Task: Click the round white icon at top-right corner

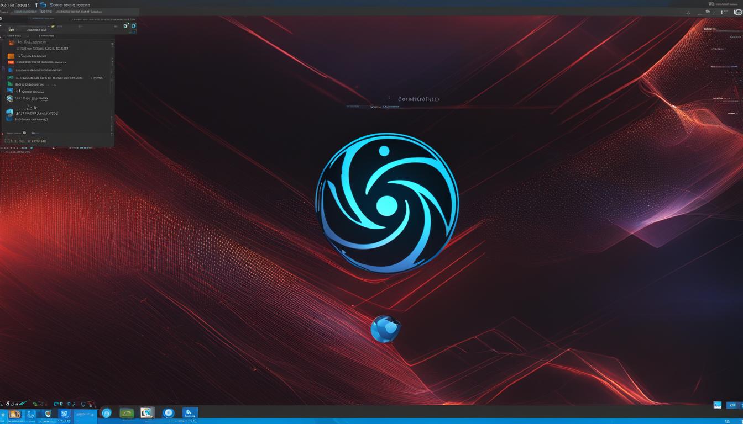Action: point(737,12)
